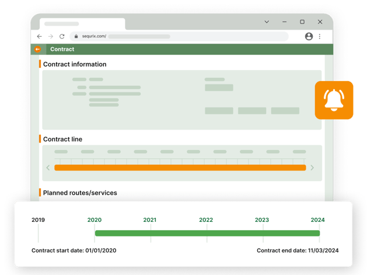This screenshot has height=275, width=367.
Task: Select the 2023 year marker
Action: tap(262, 220)
